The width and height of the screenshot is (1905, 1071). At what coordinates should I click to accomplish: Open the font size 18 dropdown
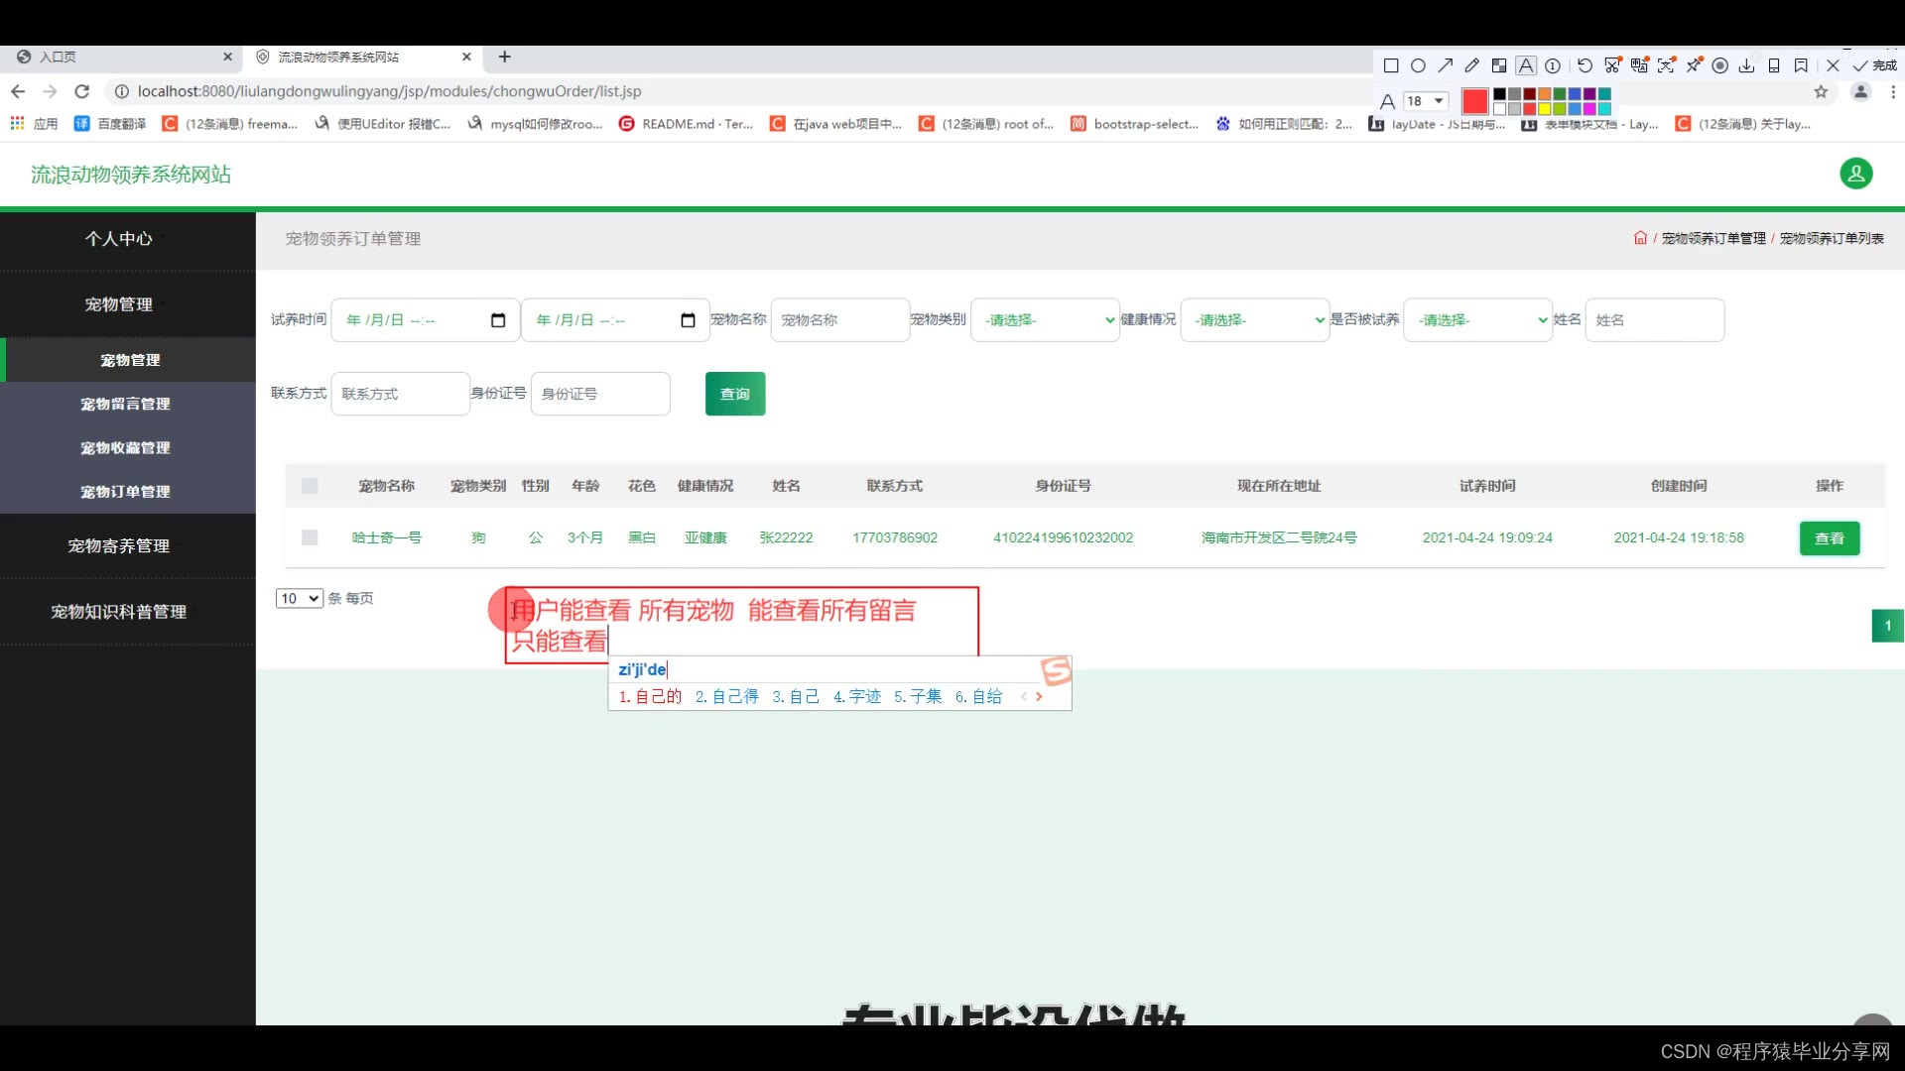tap(1426, 101)
